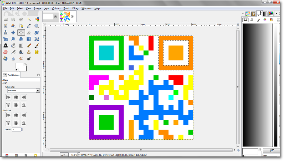The width and height of the screenshot is (284, 161).
Task: Select the Clone stamp tool
Action: click(x=29, y=52)
